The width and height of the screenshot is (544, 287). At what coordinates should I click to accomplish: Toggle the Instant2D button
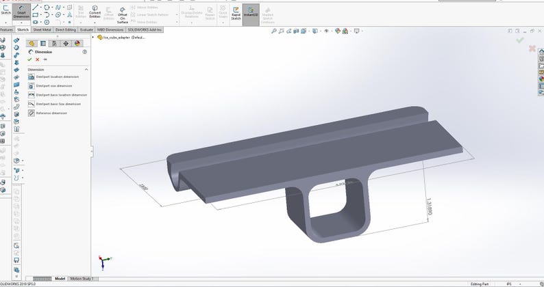click(x=251, y=14)
